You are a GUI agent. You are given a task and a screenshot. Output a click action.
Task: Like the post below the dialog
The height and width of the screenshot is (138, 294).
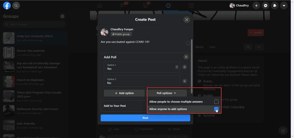point(114,129)
